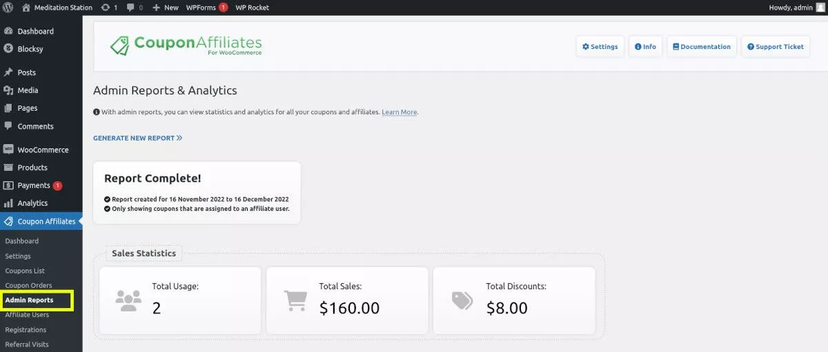828x352 pixels.
Task: Open the Documentation button
Action: point(701,47)
